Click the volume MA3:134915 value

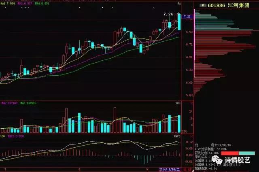click(x=28, y=103)
